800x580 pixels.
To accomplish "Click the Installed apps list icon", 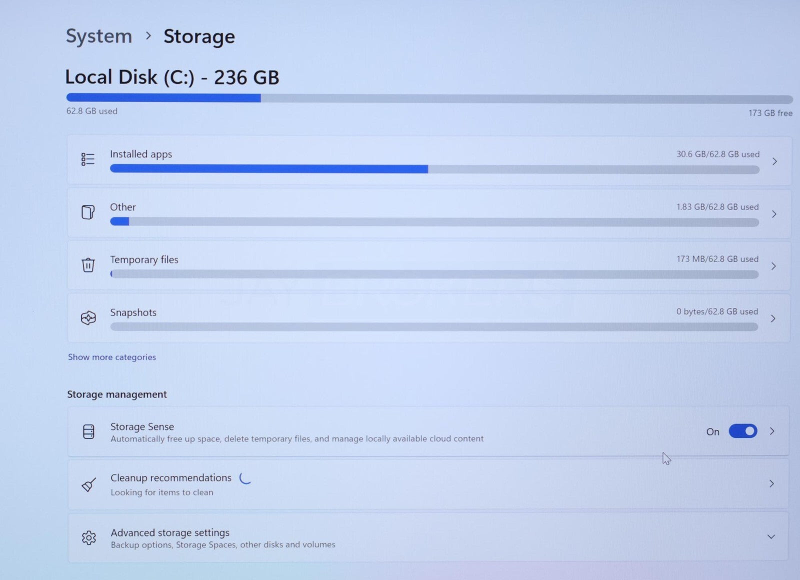I will click(88, 159).
